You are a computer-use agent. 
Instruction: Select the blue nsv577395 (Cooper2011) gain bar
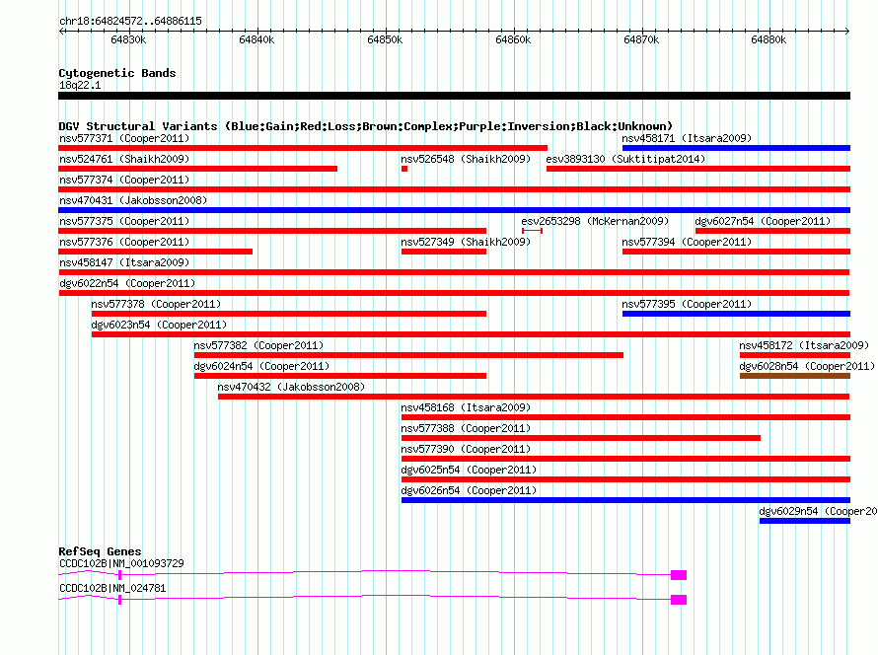(x=736, y=314)
